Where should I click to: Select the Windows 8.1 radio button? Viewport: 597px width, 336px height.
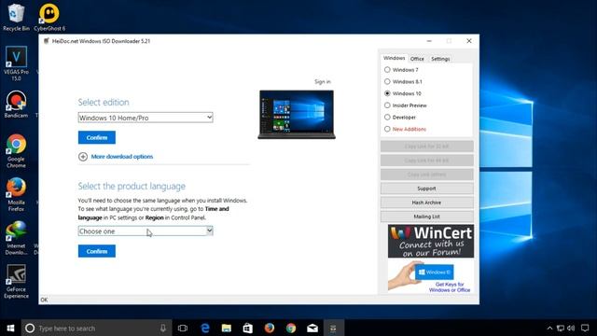(387, 81)
